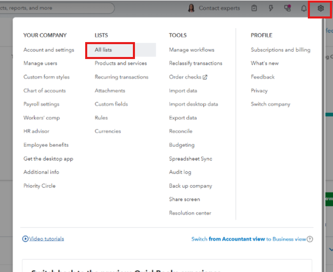333x272 pixels.
Task: Switch from Accountant view to Business view
Action: pyautogui.click(x=248, y=239)
